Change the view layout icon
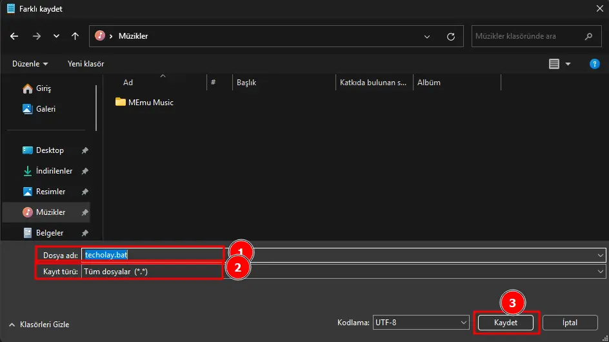The width and height of the screenshot is (609, 342). (x=554, y=64)
